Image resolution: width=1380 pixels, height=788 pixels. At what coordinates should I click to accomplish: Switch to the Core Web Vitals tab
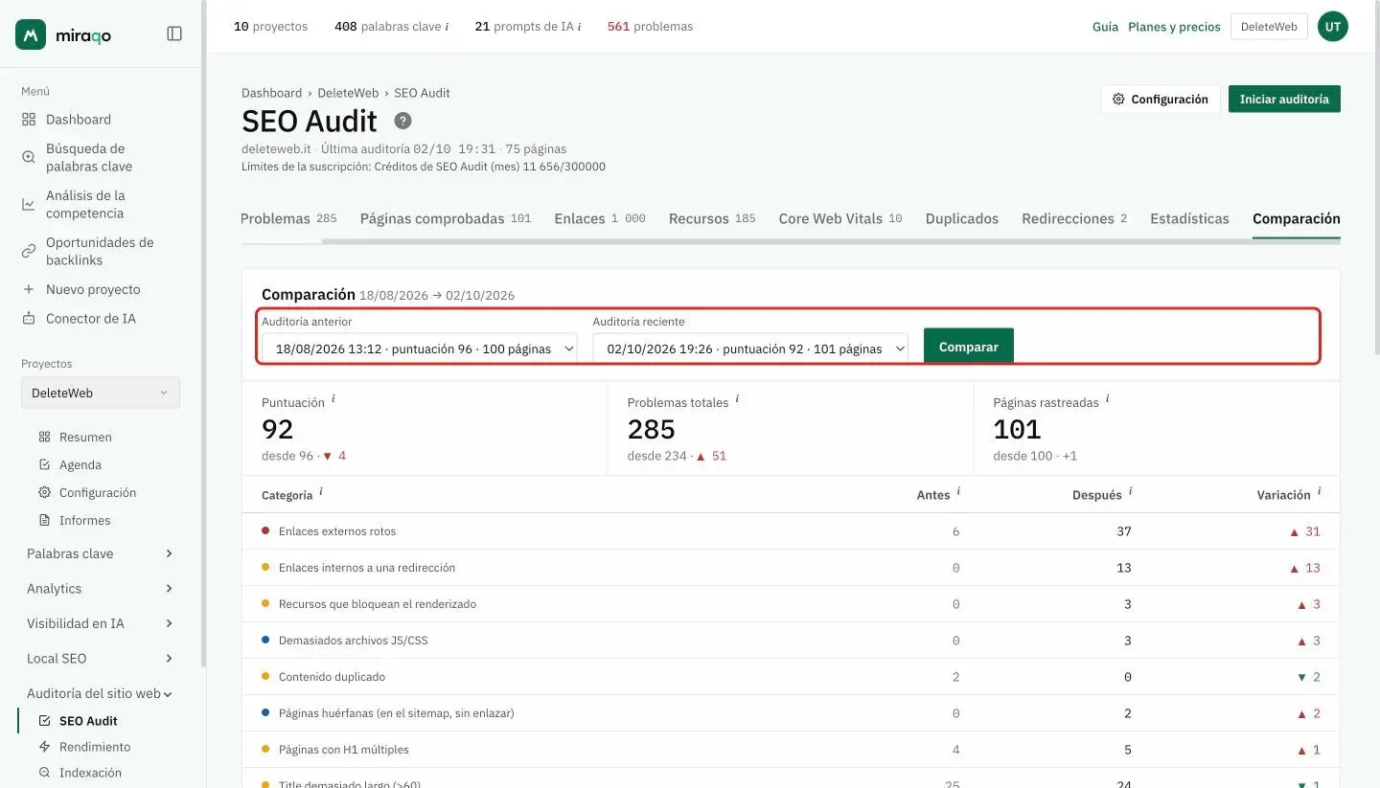(840, 218)
